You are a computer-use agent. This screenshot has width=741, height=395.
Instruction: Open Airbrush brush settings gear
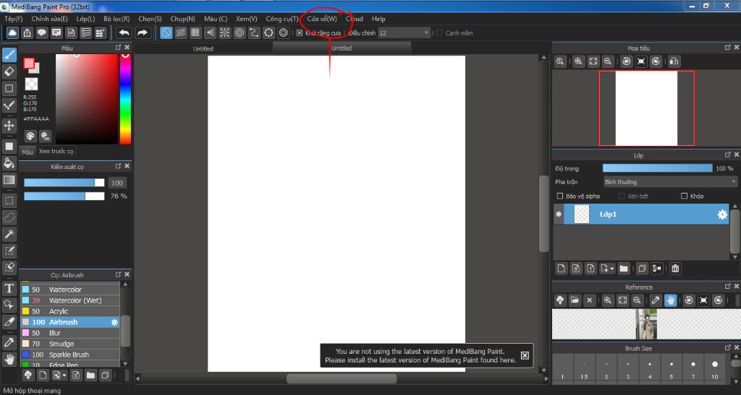(114, 322)
